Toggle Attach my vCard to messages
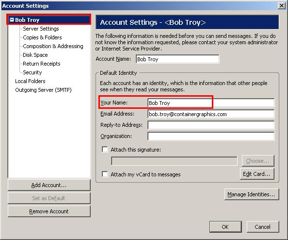 click(105, 174)
